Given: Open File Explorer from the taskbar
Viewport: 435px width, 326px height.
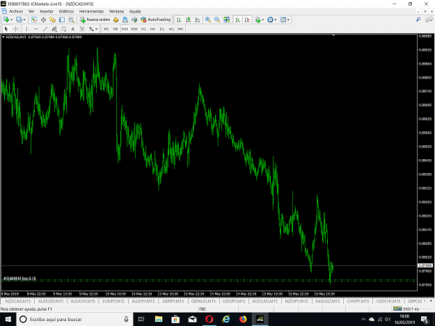Looking at the screenshot, I should pos(159,319).
